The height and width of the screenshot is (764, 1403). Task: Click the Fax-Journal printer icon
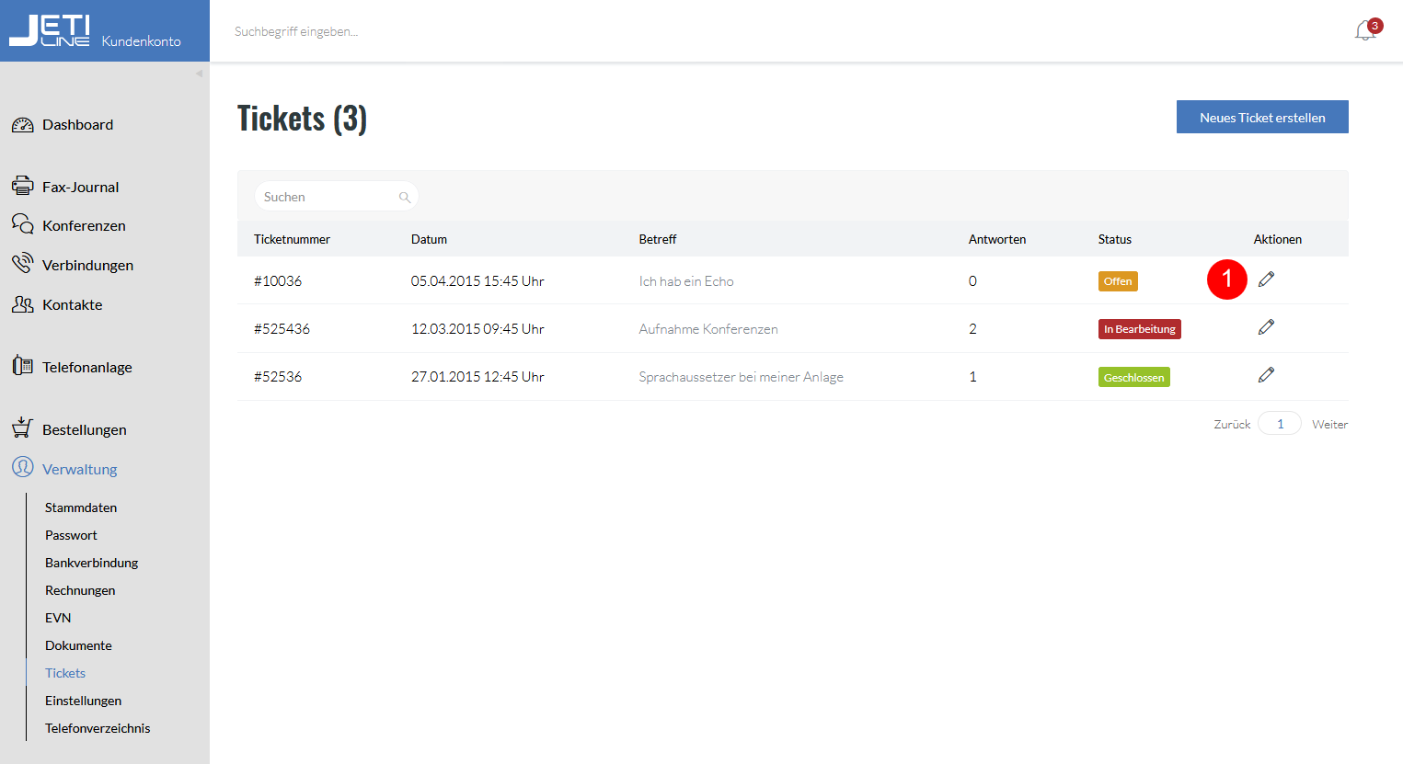tap(23, 186)
